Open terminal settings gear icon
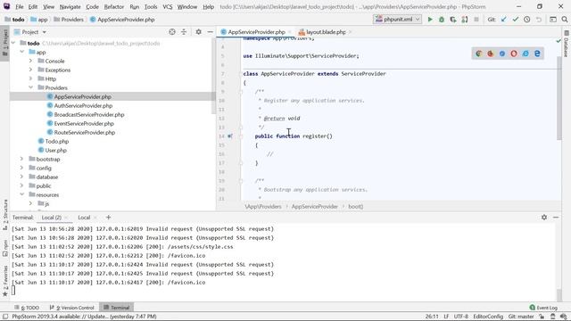The width and height of the screenshot is (571, 321). (544, 218)
